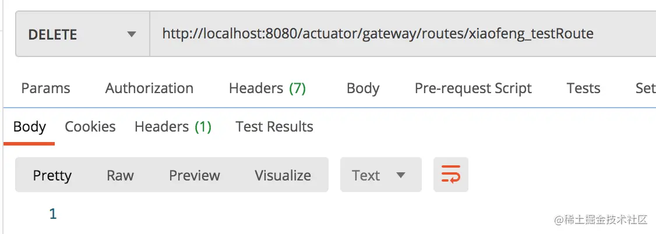
Task: Open the Authorization request tab
Action: tap(149, 88)
